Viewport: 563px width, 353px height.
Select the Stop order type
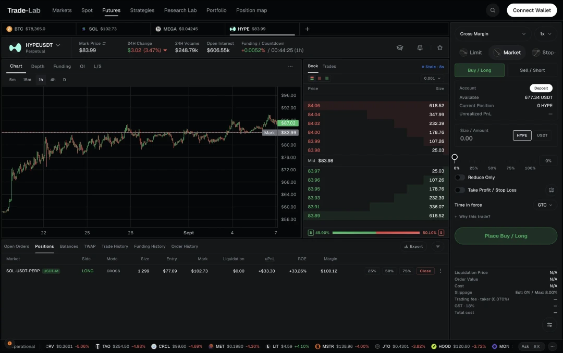[543, 53]
